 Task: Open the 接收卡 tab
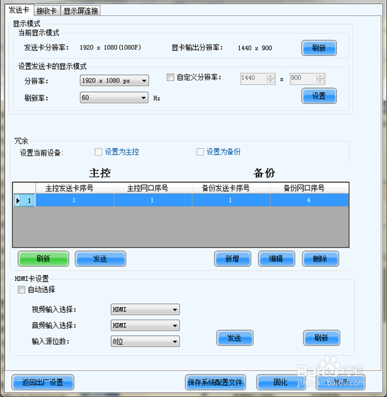(x=47, y=11)
